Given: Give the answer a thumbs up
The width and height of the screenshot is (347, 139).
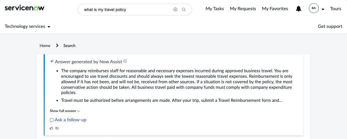Looking at the screenshot, I should 52,128.
